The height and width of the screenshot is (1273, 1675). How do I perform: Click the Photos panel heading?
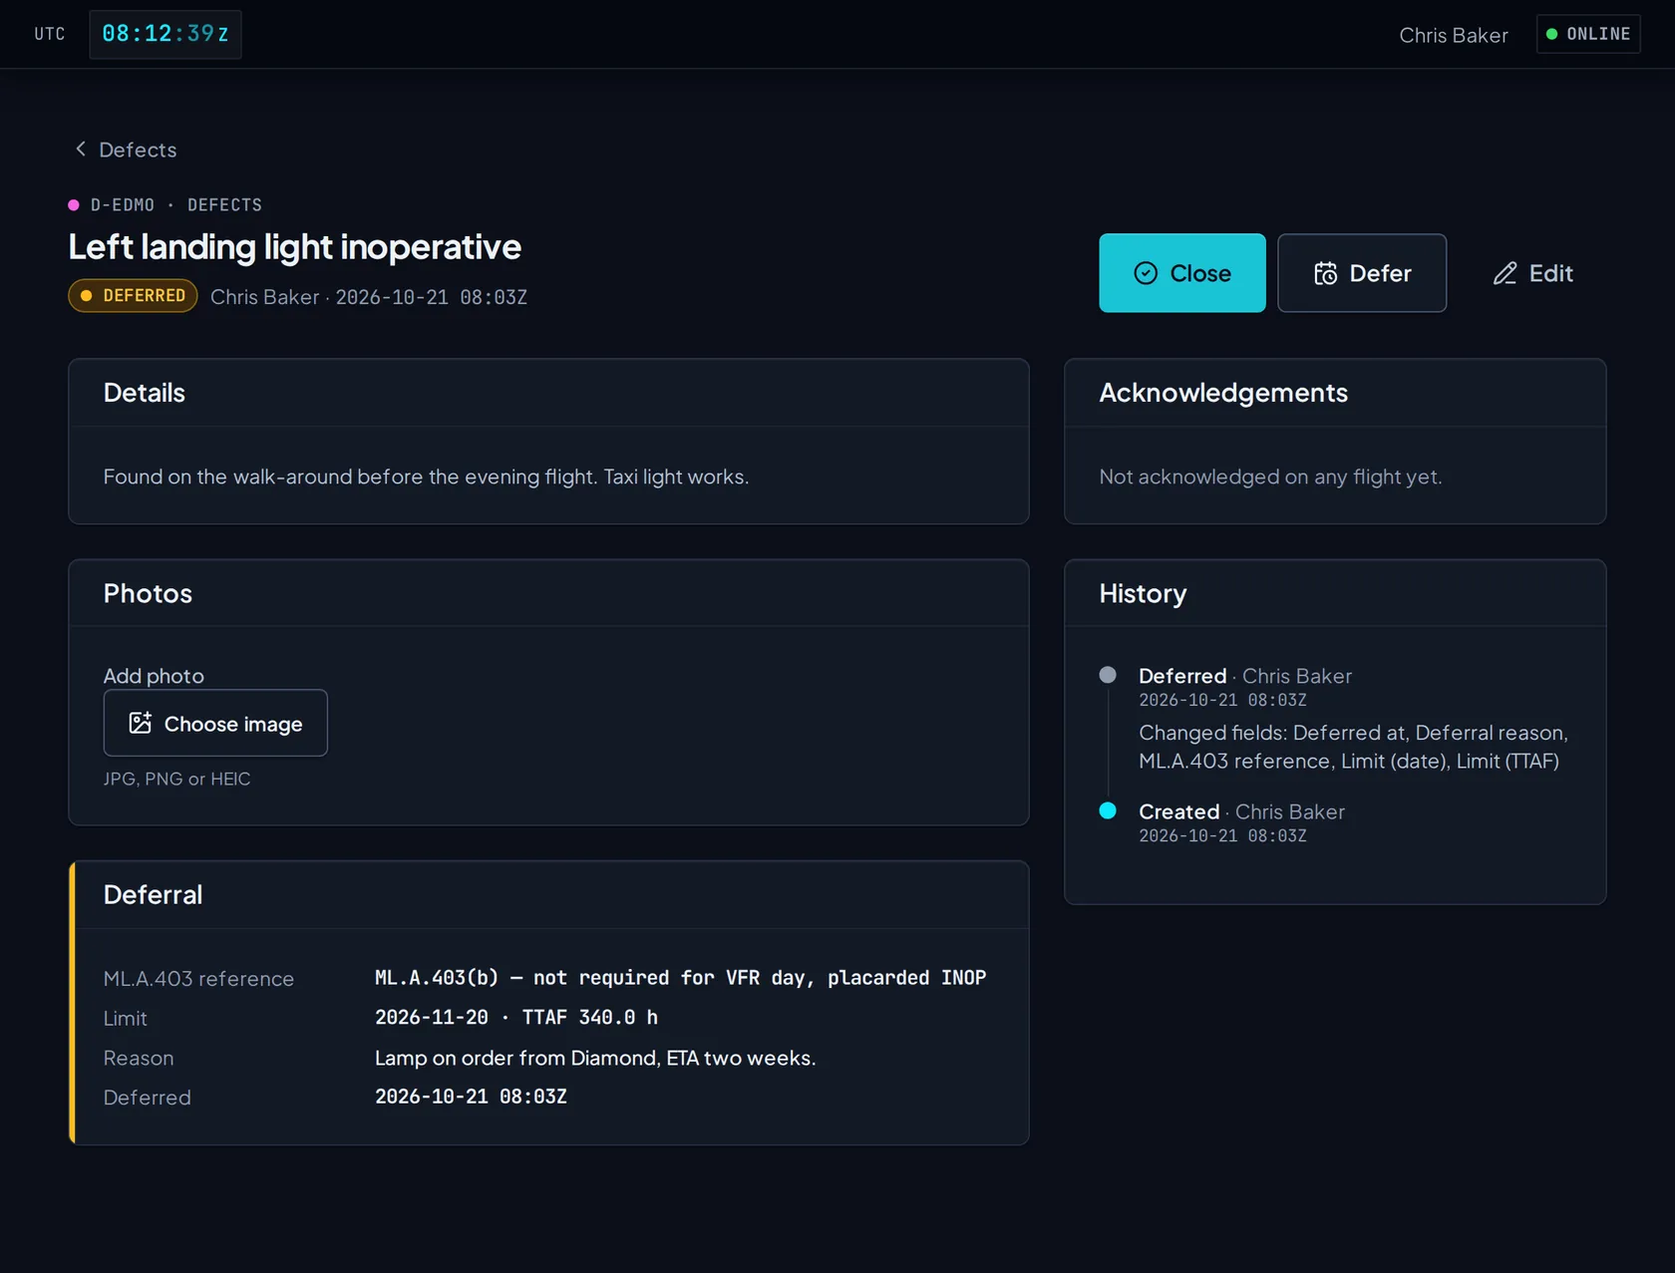pos(148,593)
